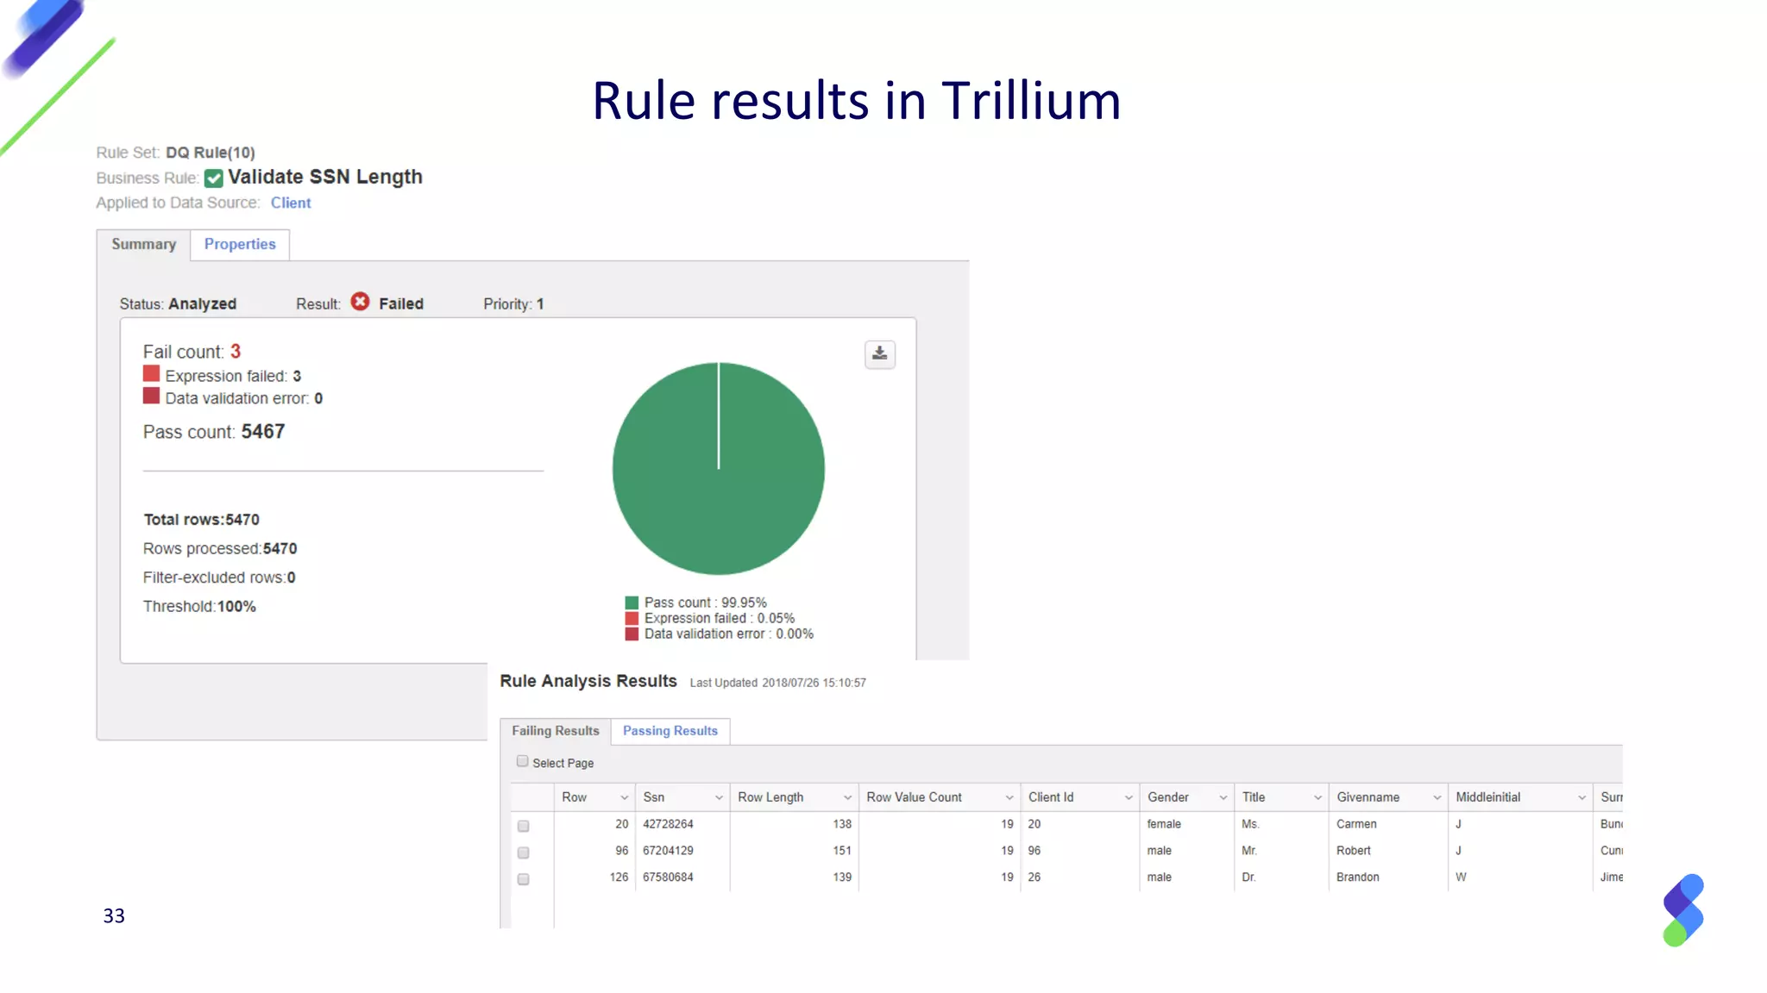Click the Gender cell female
Image resolution: width=1767 pixels, height=993 pixels.
click(1164, 824)
